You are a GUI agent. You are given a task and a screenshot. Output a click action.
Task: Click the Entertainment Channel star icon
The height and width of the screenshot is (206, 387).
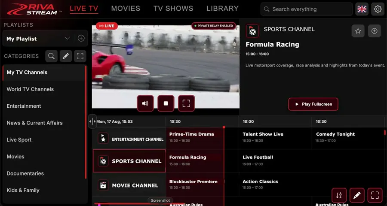pyautogui.click(x=103, y=138)
